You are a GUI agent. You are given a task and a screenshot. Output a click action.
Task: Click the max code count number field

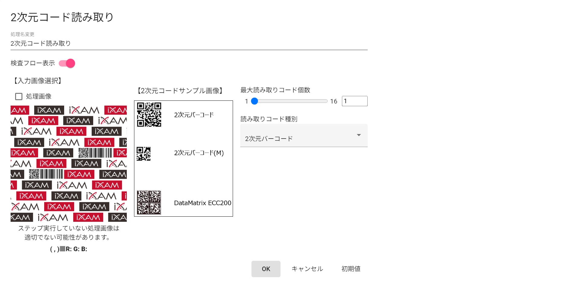354,101
